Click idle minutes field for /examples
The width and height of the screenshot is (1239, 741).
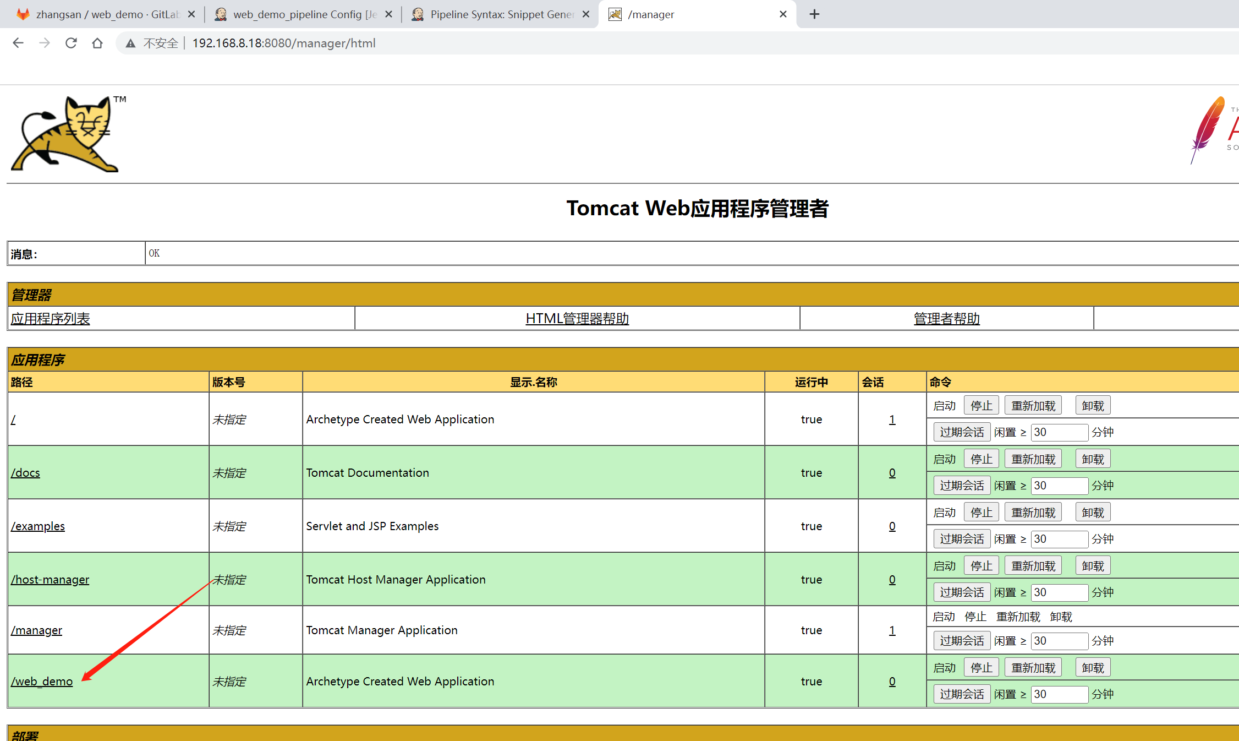point(1059,539)
